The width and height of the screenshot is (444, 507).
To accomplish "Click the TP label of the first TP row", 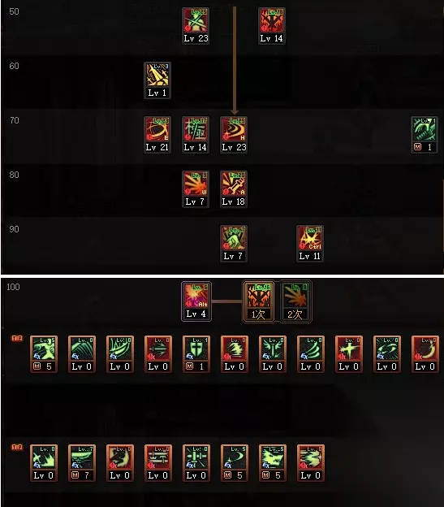I will [x=17, y=338].
